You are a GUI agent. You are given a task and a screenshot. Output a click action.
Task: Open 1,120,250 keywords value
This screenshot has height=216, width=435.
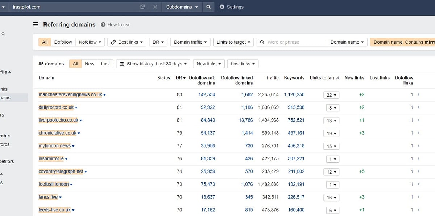(x=294, y=94)
